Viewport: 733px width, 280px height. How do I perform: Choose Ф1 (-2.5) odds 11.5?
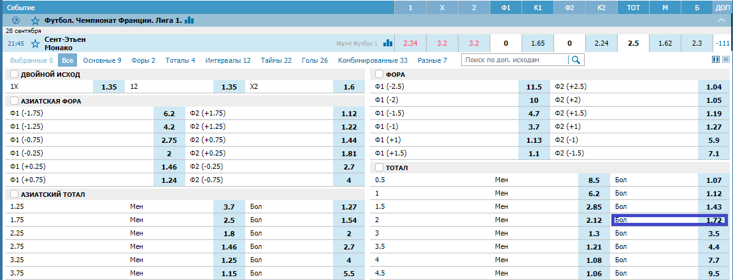534,86
